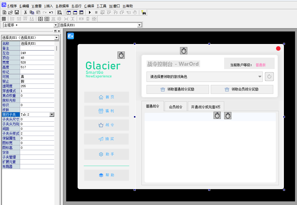Viewport: 297px width, 205px height.
Task: Click the step-over braces debug icon
Action: (109, 13)
